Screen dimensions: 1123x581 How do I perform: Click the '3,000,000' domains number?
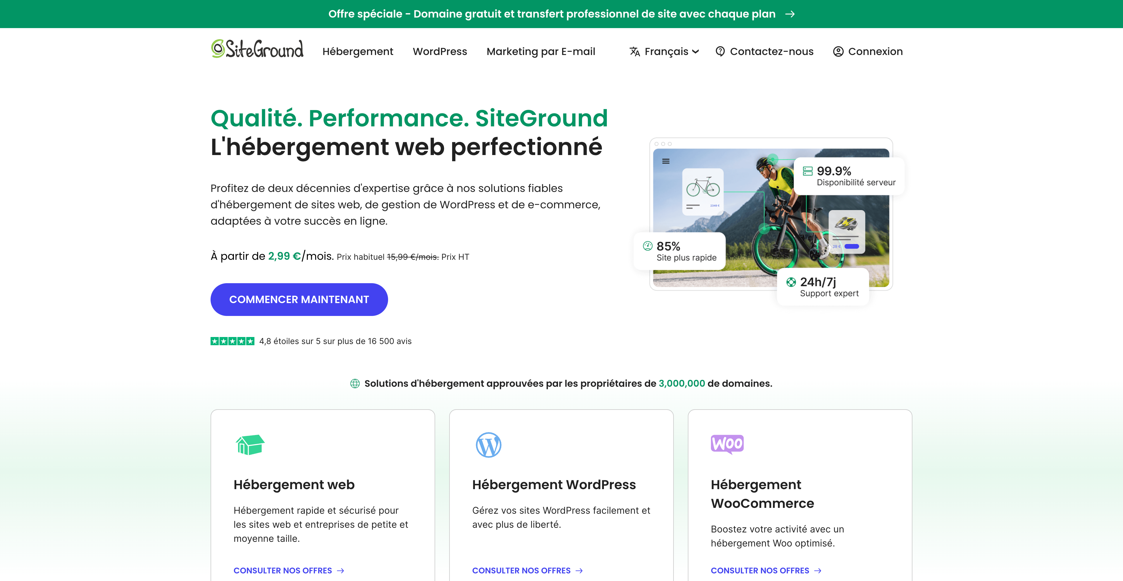click(x=681, y=384)
